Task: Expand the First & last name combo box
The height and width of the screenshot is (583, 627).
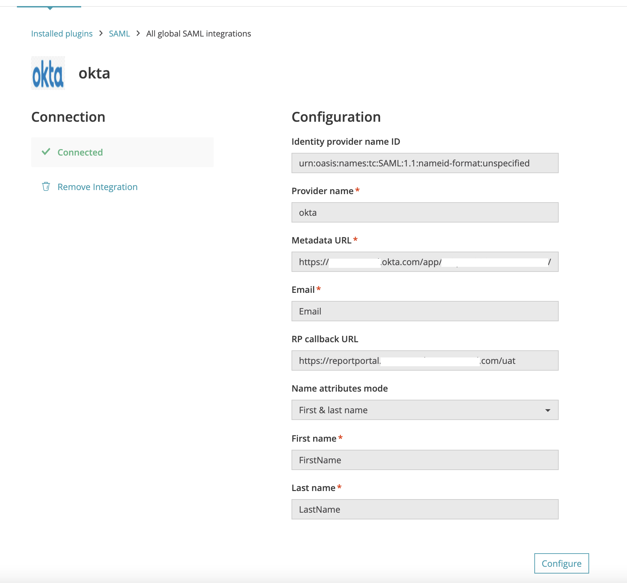Action: (x=425, y=410)
